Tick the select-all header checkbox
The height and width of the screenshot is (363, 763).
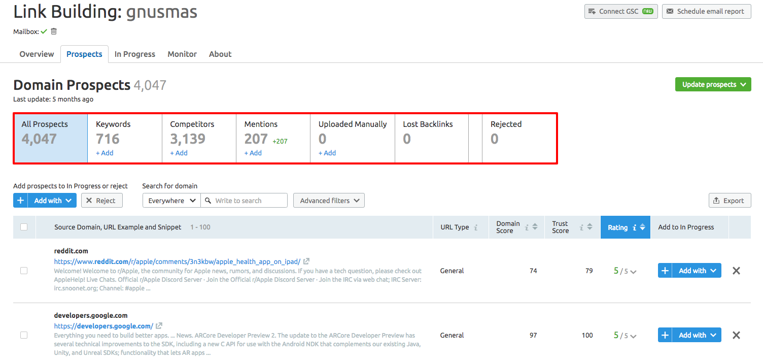pyautogui.click(x=24, y=227)
